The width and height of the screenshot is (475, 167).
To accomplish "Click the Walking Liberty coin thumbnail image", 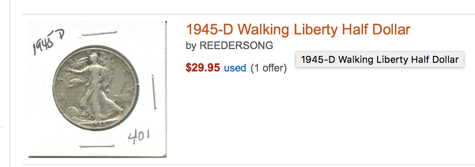I will (x=97, y=90).
